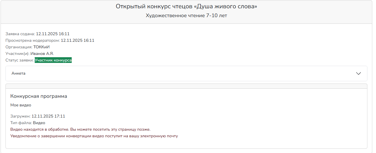Select the subtitle Художественное чтение 7-10 лет
The height and width of the screenshot is (153, 376).
click(x=186, y=15)
